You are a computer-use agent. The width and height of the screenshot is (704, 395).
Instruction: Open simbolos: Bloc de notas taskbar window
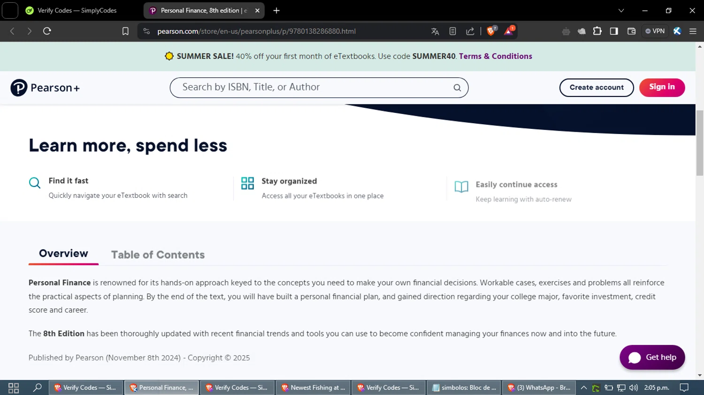coord(464,388)
